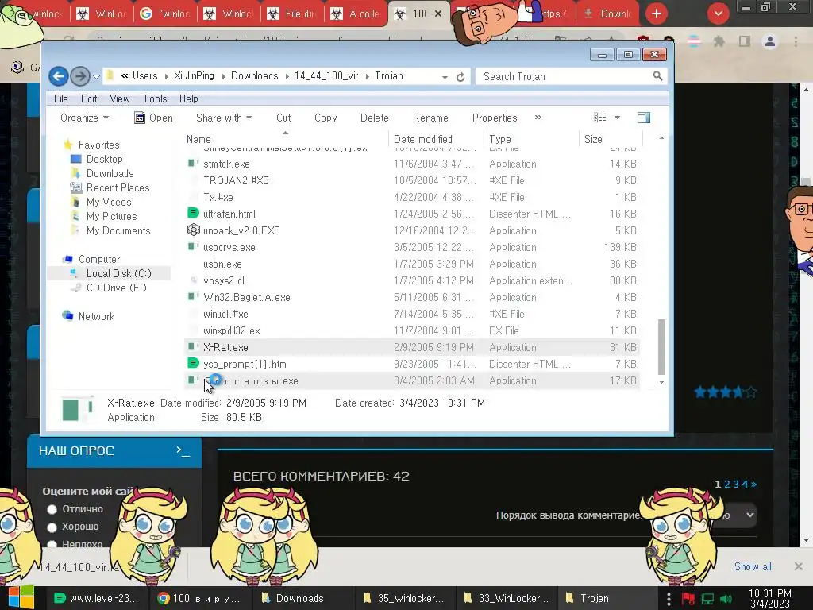Click Rename in the toolbar
The width and height of the screenshot is (813, 610).
430,118
